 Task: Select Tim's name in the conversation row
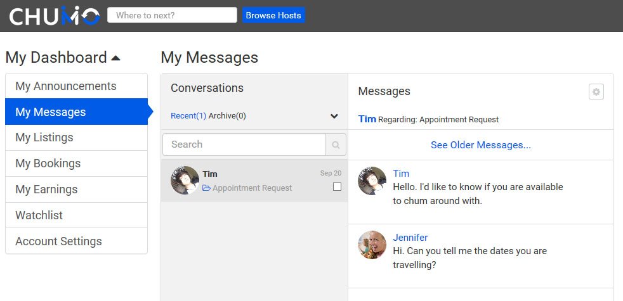click(x=210, y=174)
